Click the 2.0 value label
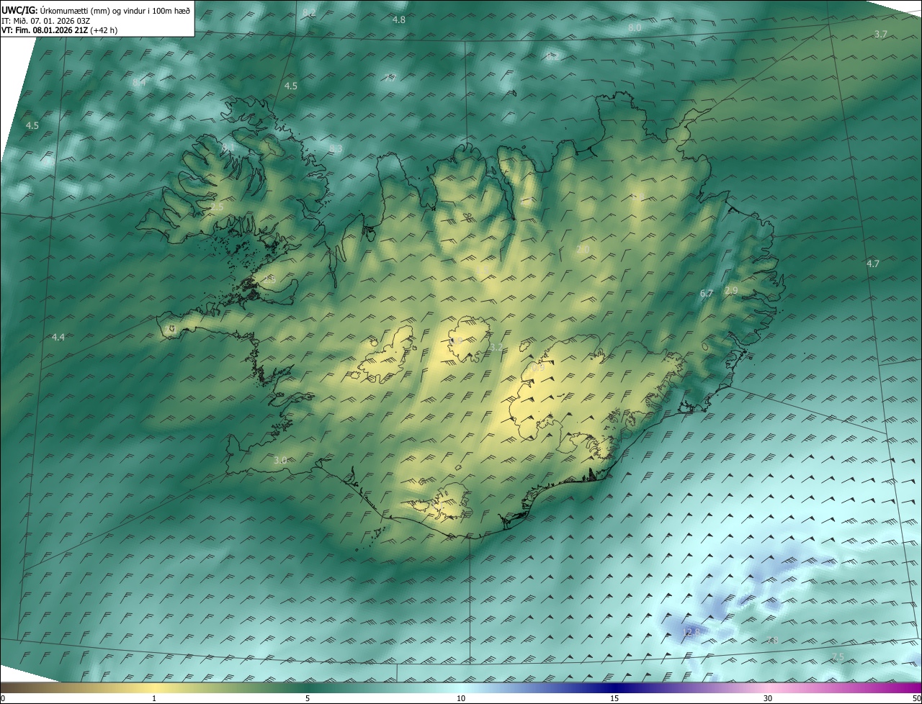 (583, 250)
